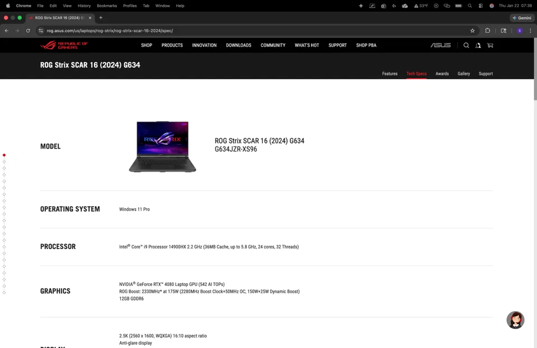Click the user account icon next to search
This screenshot has width=537, height=348.
click(478, 45)
